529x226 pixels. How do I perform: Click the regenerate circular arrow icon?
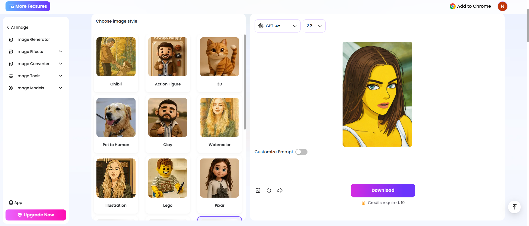click(269, 190)
